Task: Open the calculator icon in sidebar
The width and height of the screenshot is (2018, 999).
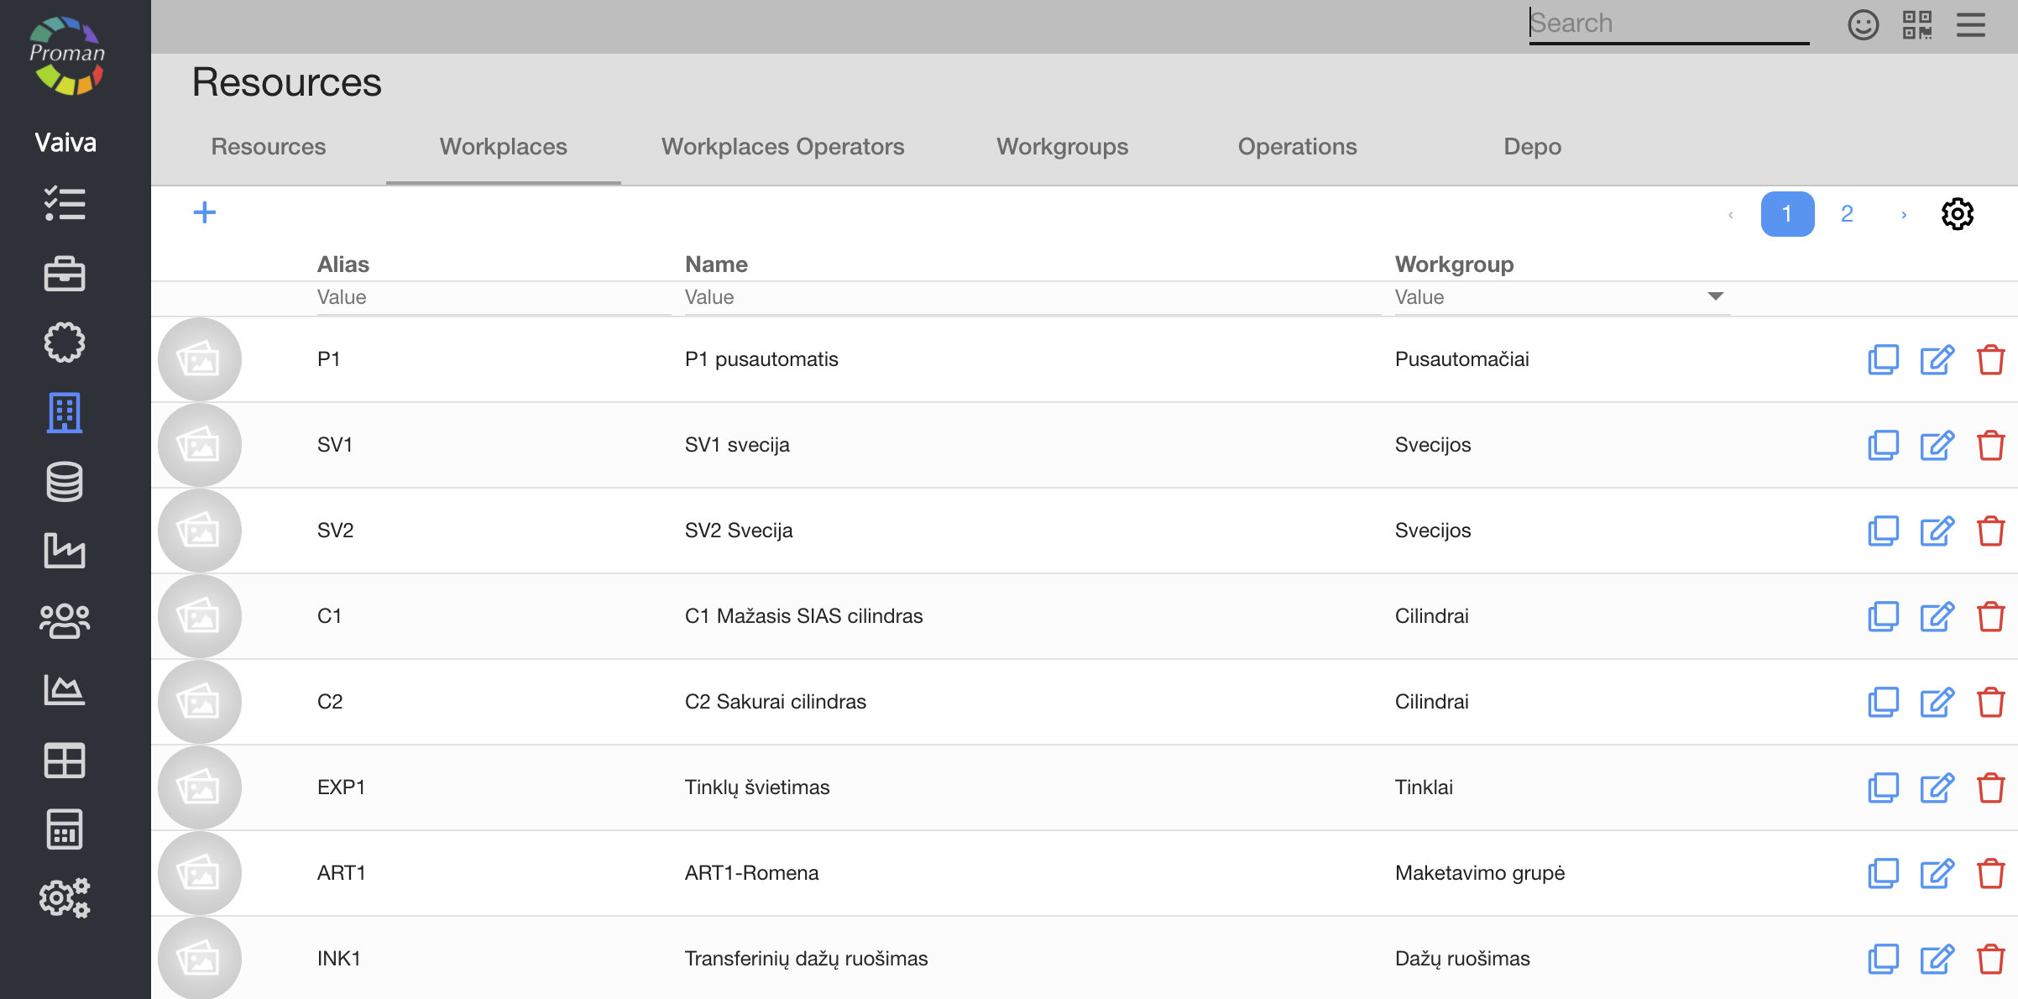Action: pyautogui.click(x=65, y=829)
